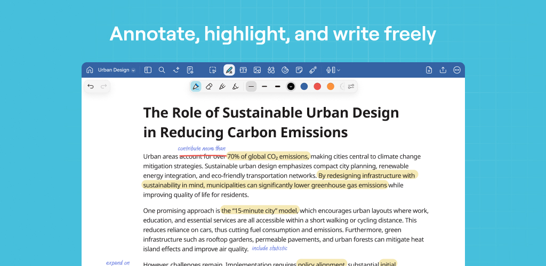
Task: Select the thickest stroke width
Action: 277,86
